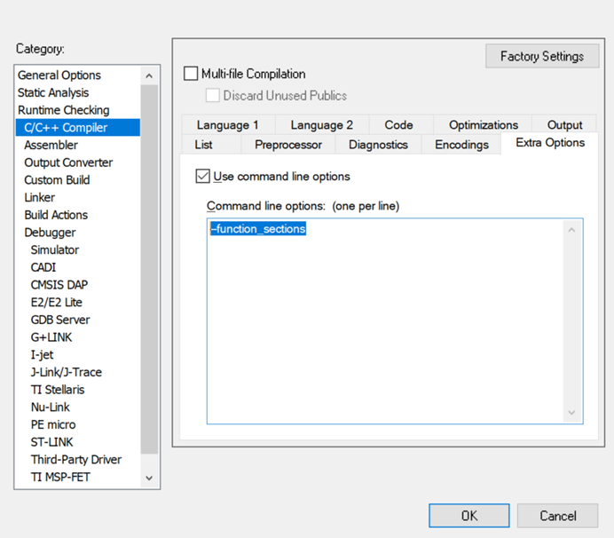Select Linker in the Category list

coord(39,197)
